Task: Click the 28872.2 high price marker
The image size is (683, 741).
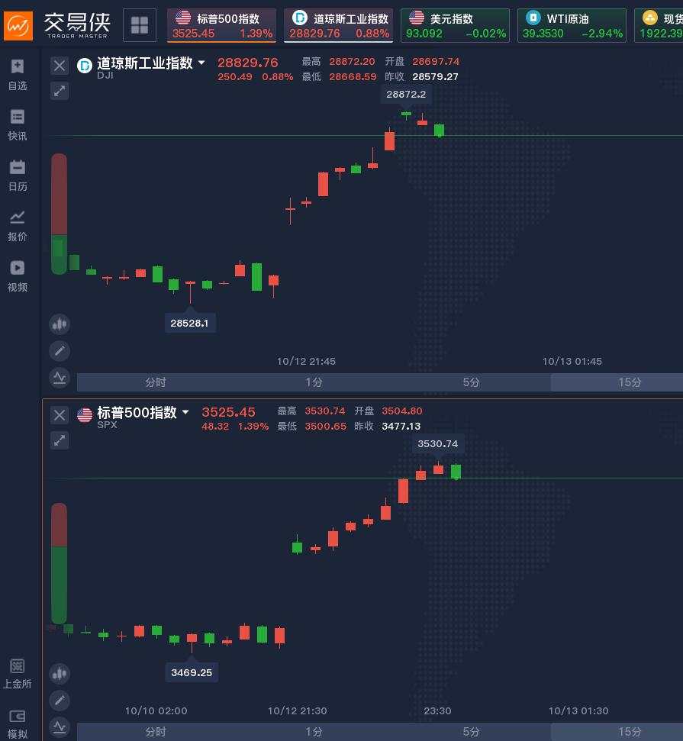Action: tap(406, 95)
